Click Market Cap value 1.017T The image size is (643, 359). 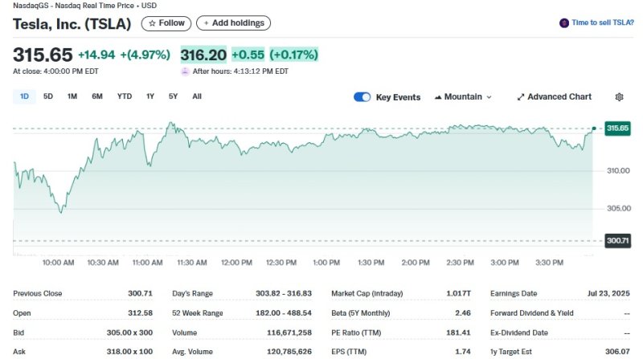tap(458, 293)
